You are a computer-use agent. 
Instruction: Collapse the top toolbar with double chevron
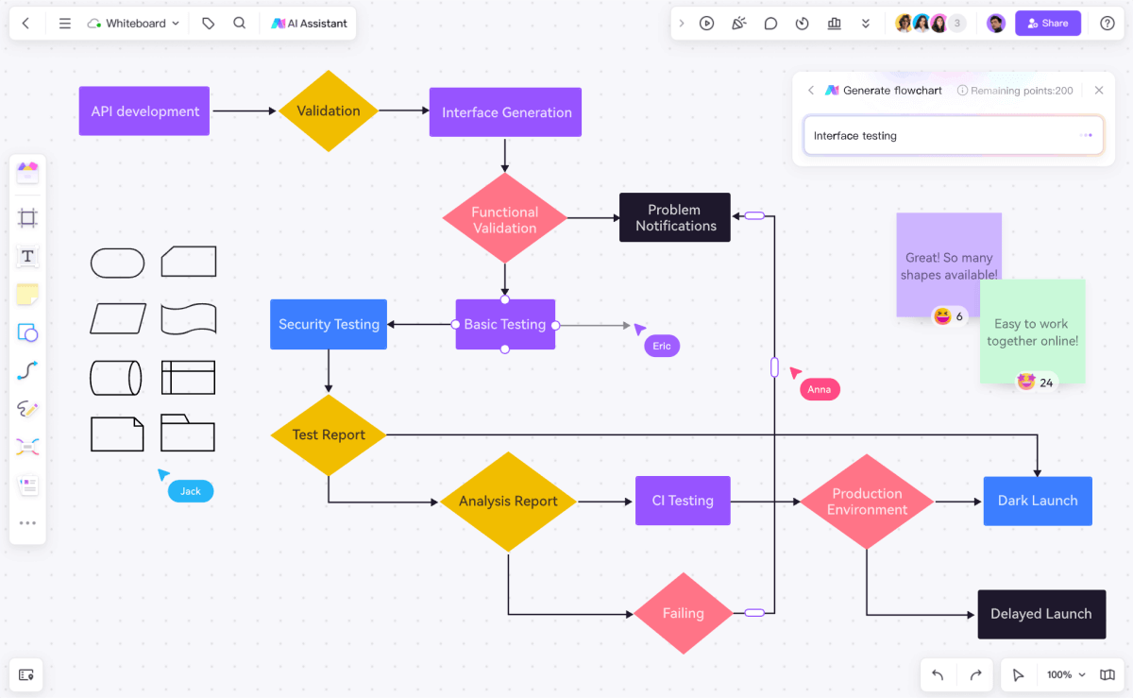(866, 23)
